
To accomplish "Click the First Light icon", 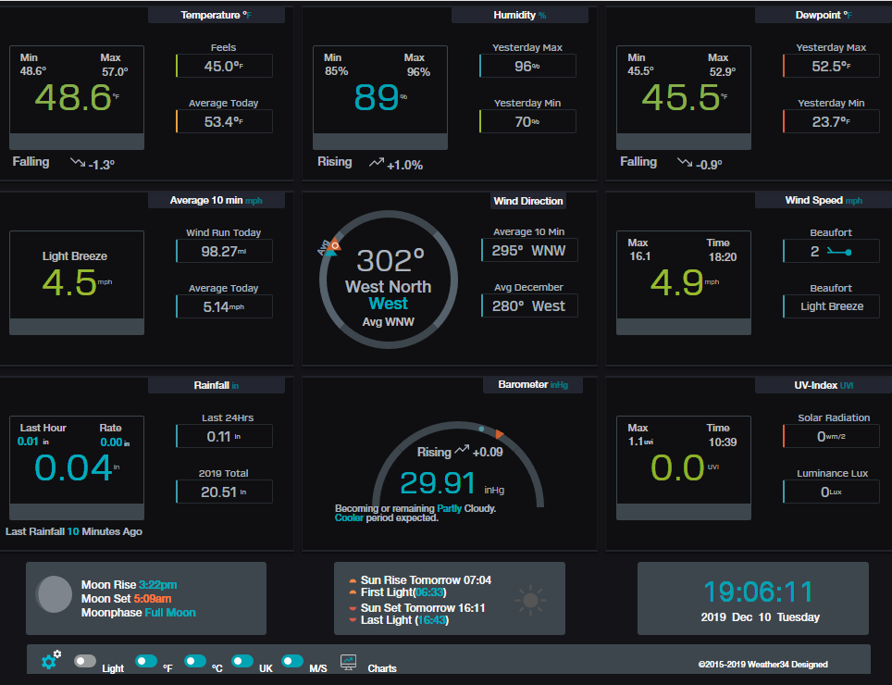I will coord(353,592).
